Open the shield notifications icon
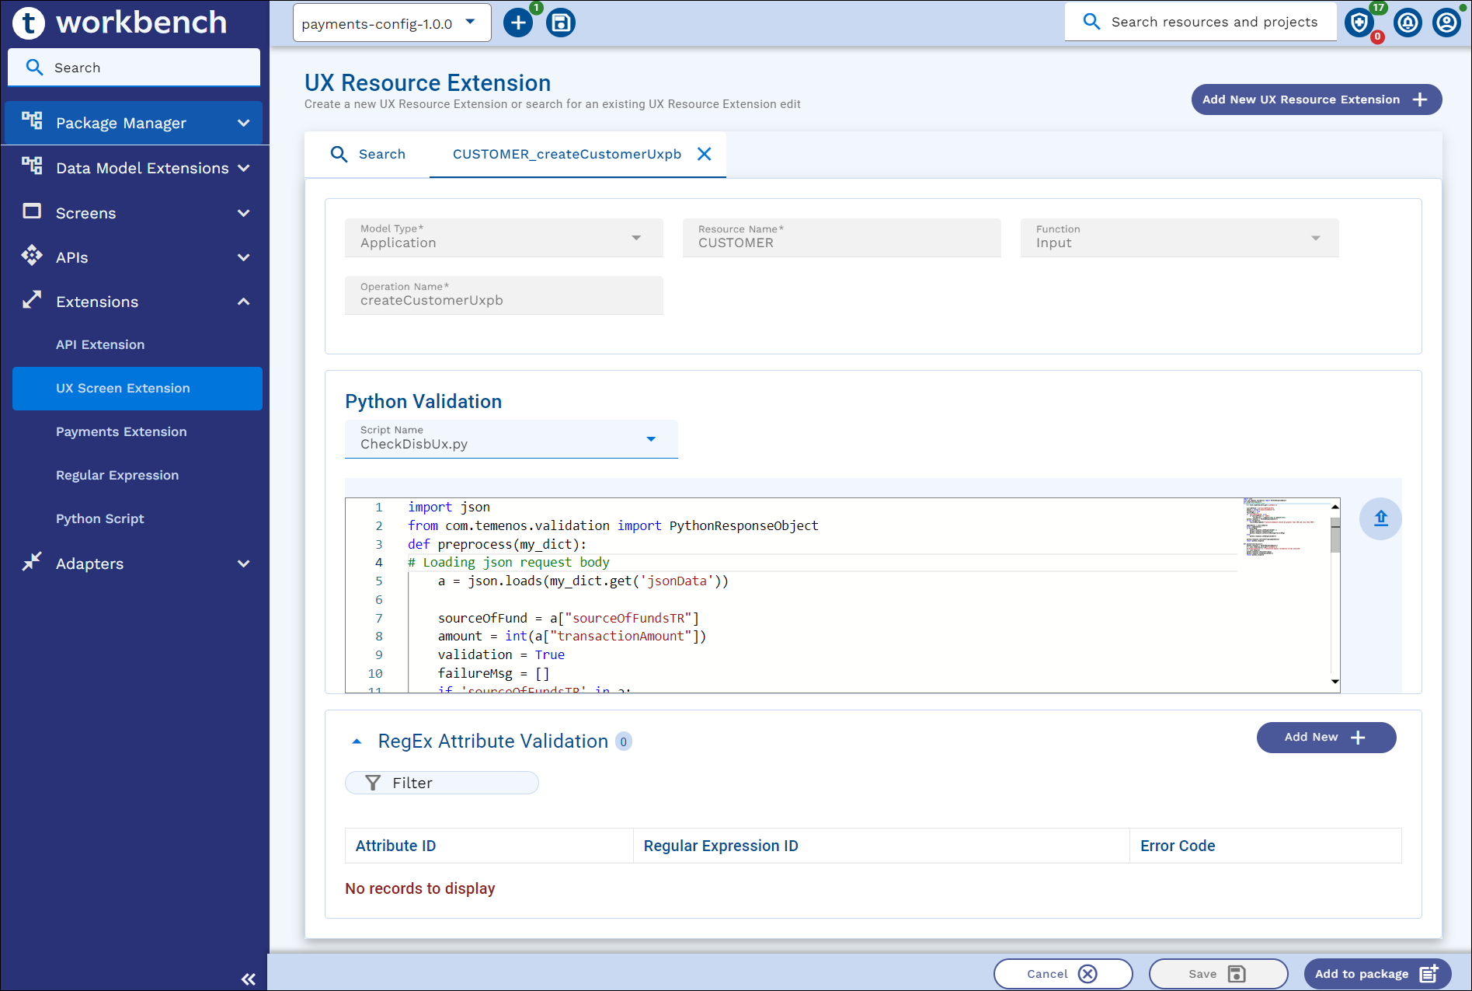Image resolution: width=1472 pixels, height=991 pixels. tap(1359, 23)
